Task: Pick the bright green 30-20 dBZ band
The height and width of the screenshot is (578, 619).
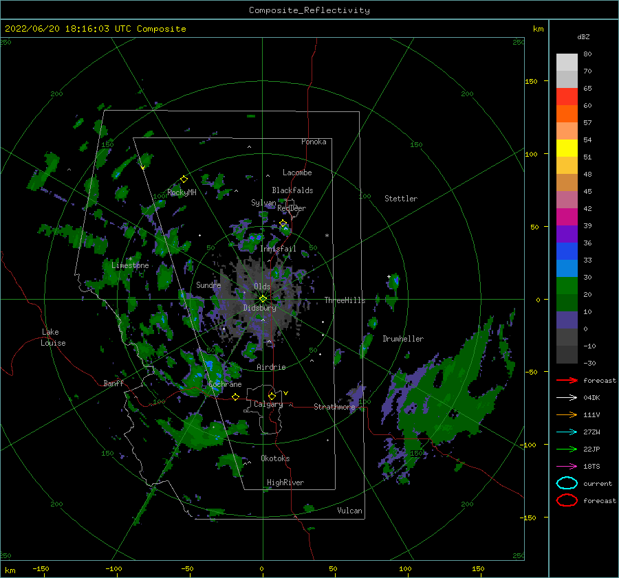Action: pos(567,285)
